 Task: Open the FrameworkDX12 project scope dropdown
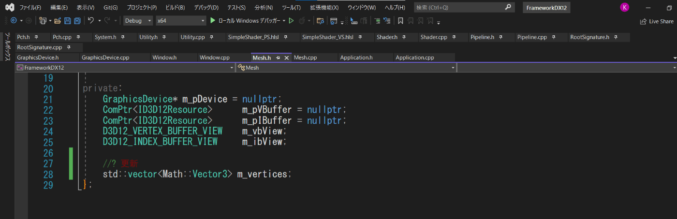tap(125, 68)
